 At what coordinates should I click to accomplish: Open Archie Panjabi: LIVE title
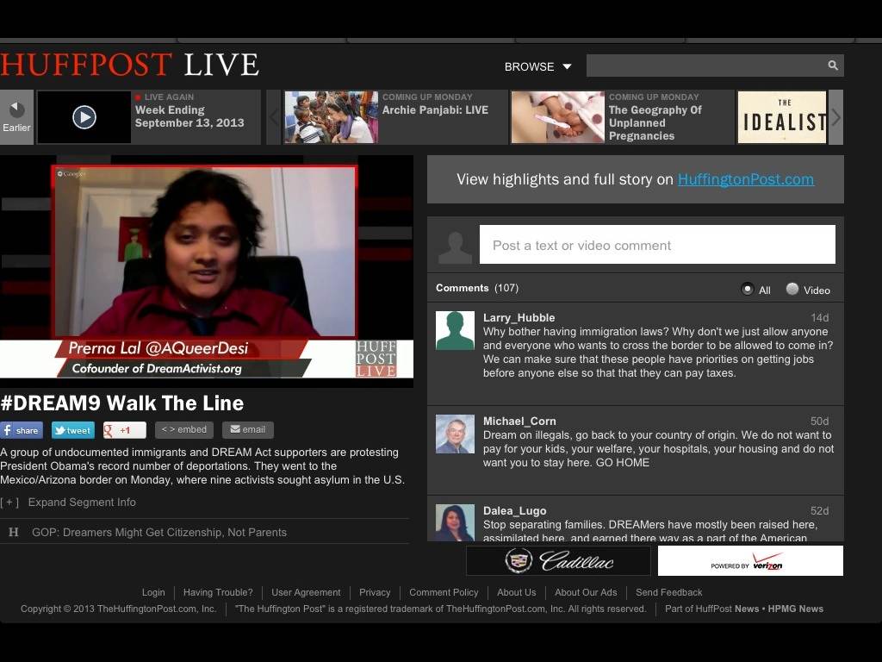[x=435, y=110]
